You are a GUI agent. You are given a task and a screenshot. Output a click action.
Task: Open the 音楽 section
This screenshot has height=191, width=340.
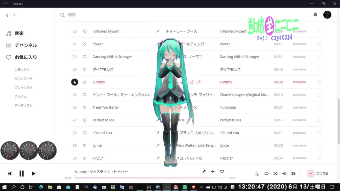(15, 33)
